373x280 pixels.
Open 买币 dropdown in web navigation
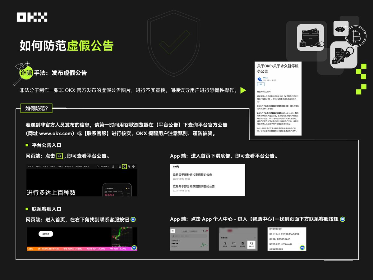(30, 167)
